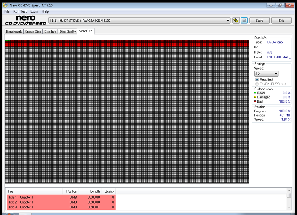Click the file list scrollbar thumb
The height and width of the screenshot is (215, 297).
289,195
